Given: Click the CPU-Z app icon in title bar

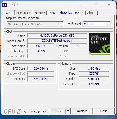Looking at the screenshot, I should 5,5.
